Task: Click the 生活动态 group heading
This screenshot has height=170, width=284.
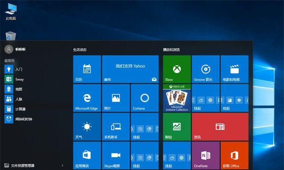Action: tap(80, 50)
